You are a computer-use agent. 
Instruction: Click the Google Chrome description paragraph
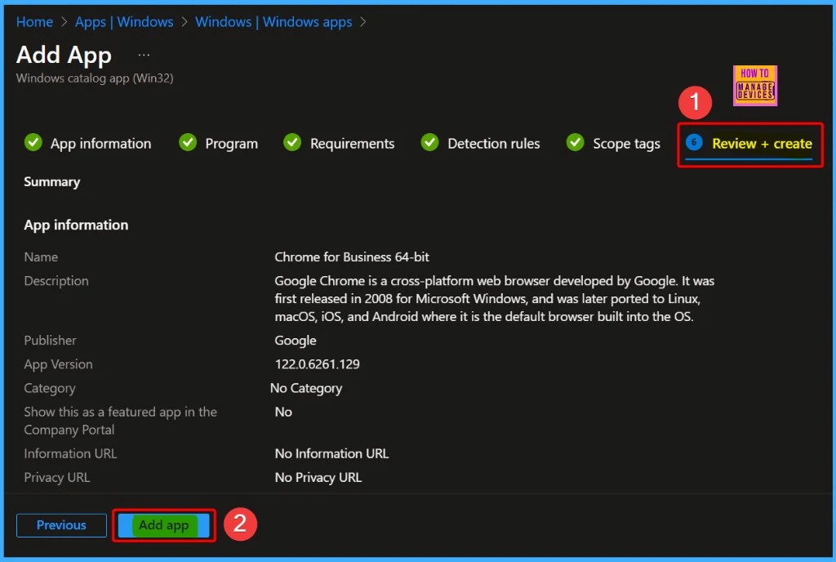pyautogui.click(x=495, y=299)
